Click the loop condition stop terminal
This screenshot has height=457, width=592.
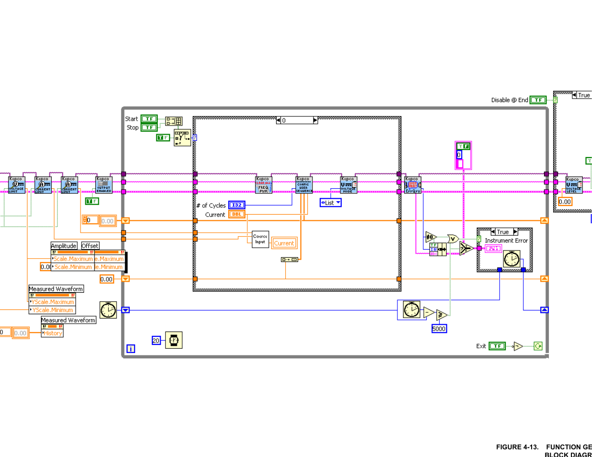pos(538,346)
